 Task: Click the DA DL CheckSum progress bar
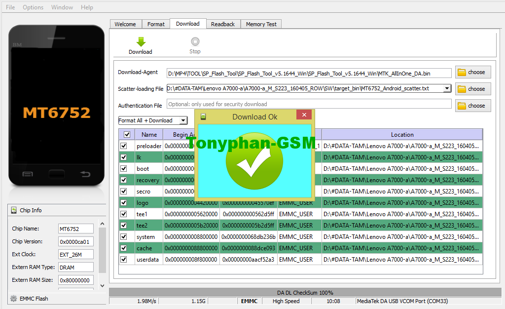[305, 293]
